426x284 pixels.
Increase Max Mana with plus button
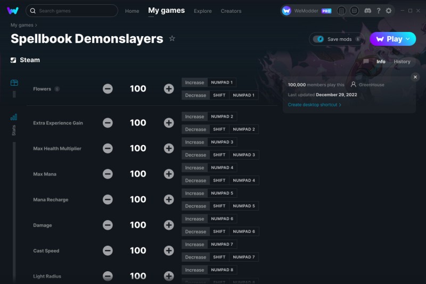click(x=169, y=174)
